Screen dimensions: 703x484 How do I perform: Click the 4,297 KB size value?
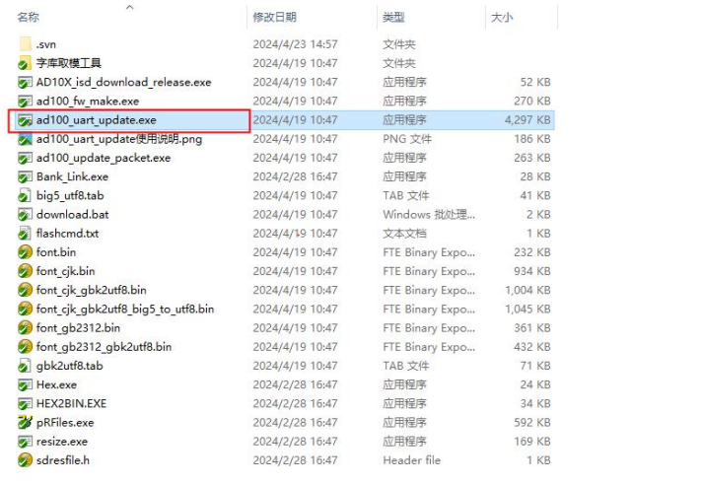click(527, 120)
